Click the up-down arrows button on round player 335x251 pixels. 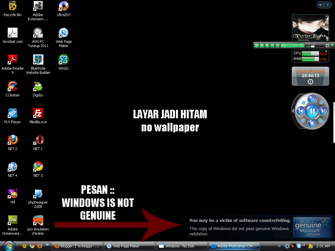point(312,99)
